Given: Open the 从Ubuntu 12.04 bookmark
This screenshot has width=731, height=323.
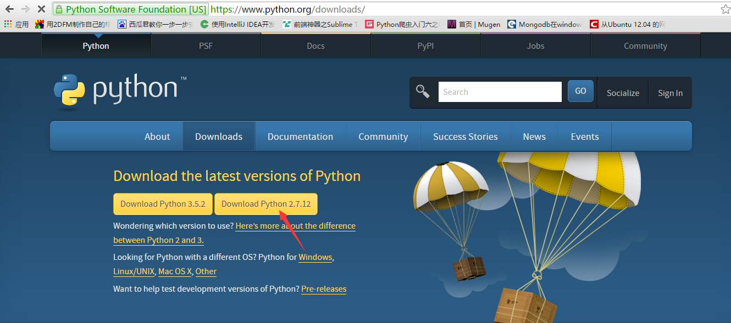Looking at the screenshot, I should point(628,24).
